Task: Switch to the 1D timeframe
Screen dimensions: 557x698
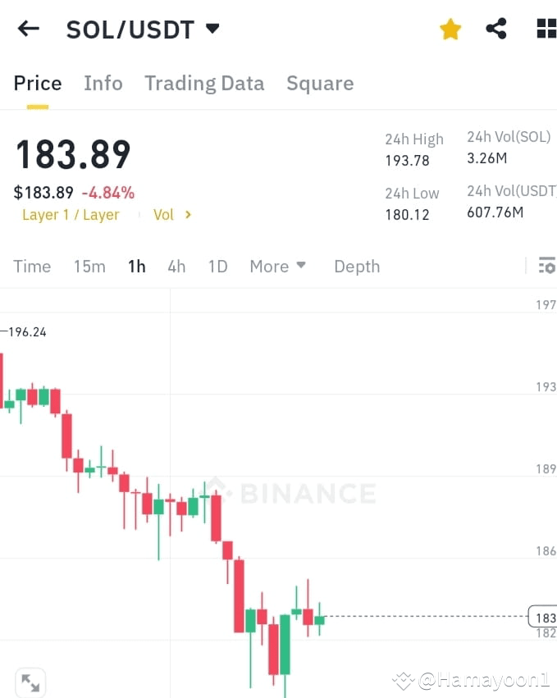Action: pyautogui.click(x=217, y=266)
